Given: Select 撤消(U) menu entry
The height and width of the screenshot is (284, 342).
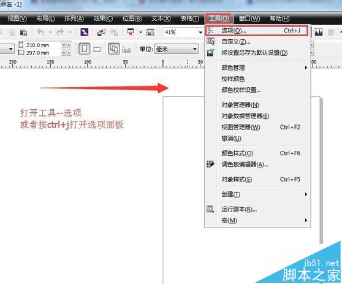Looking at the screenshot, I should tap(257, 138).
